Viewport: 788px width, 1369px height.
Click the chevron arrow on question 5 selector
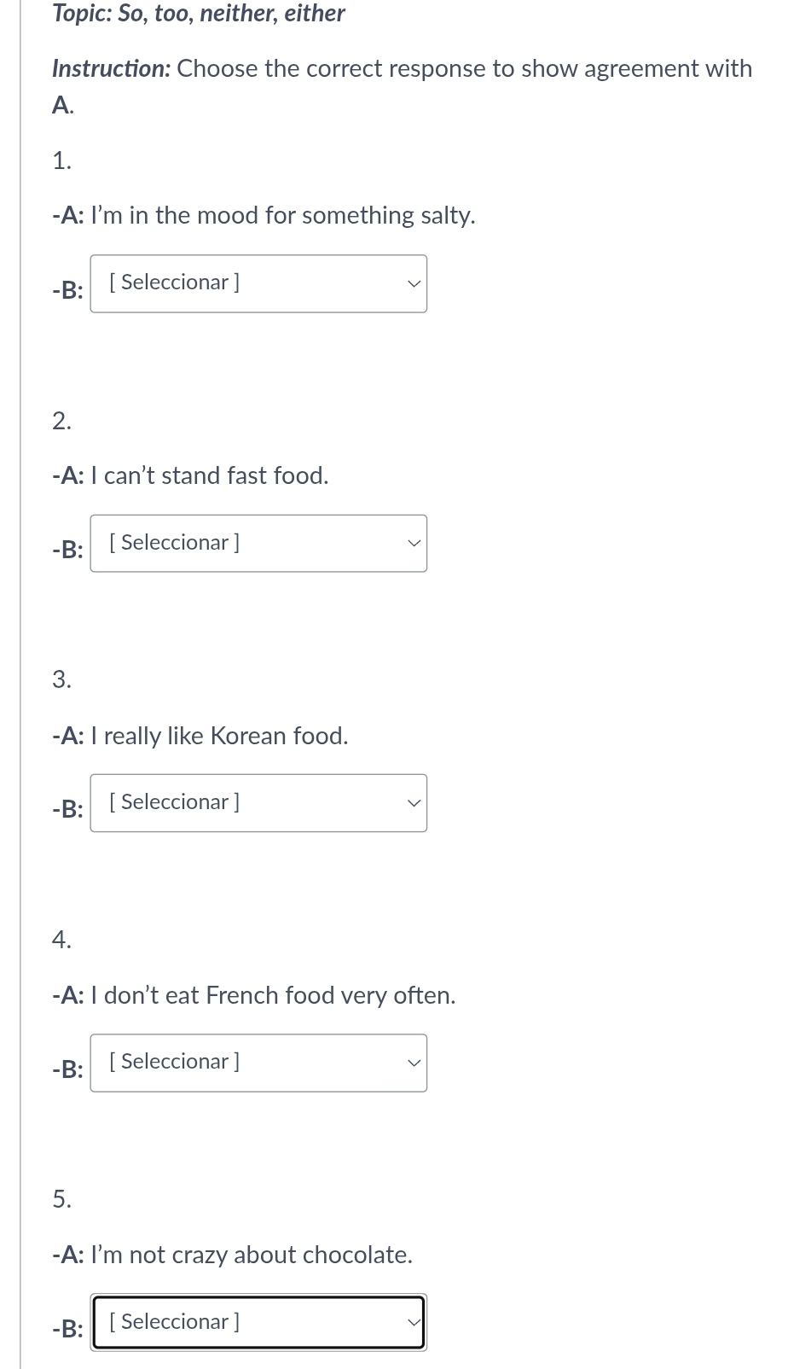[x=414, y=1323]
